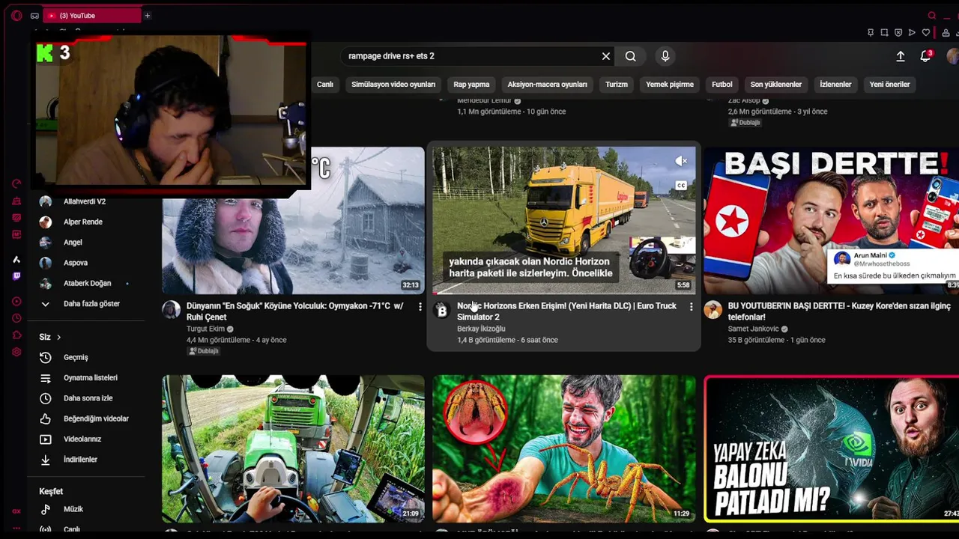Play the spider bite jungle thumbnail
This screenshot has height=539, width=959.
click(x=564, y=448)
